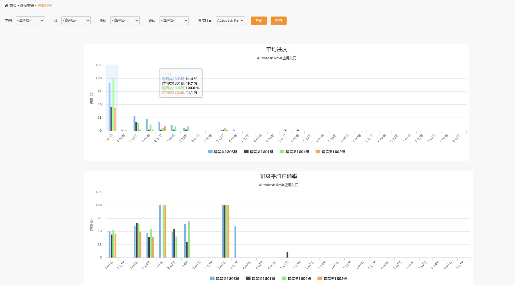
Task: Toggle 建筑类1803班 legend in 班级平均正确率 chart
Action: (x=225, y=279)
